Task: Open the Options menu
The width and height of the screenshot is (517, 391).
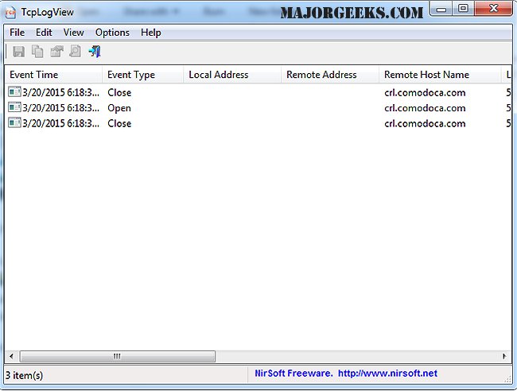Action: click(x=112, y=33)
